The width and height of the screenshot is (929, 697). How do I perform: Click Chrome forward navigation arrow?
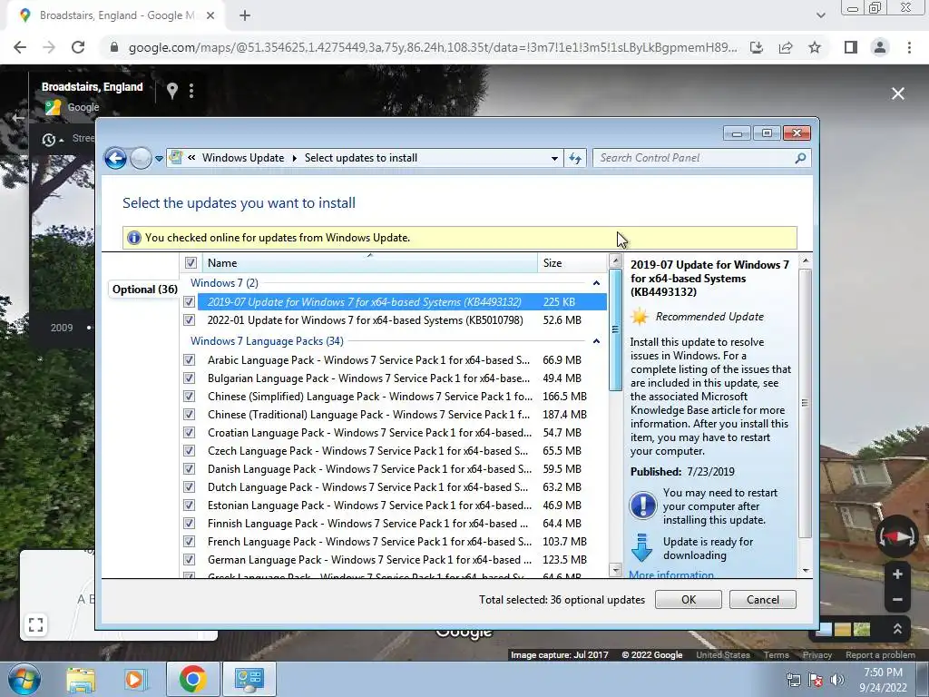click(49, 47)
